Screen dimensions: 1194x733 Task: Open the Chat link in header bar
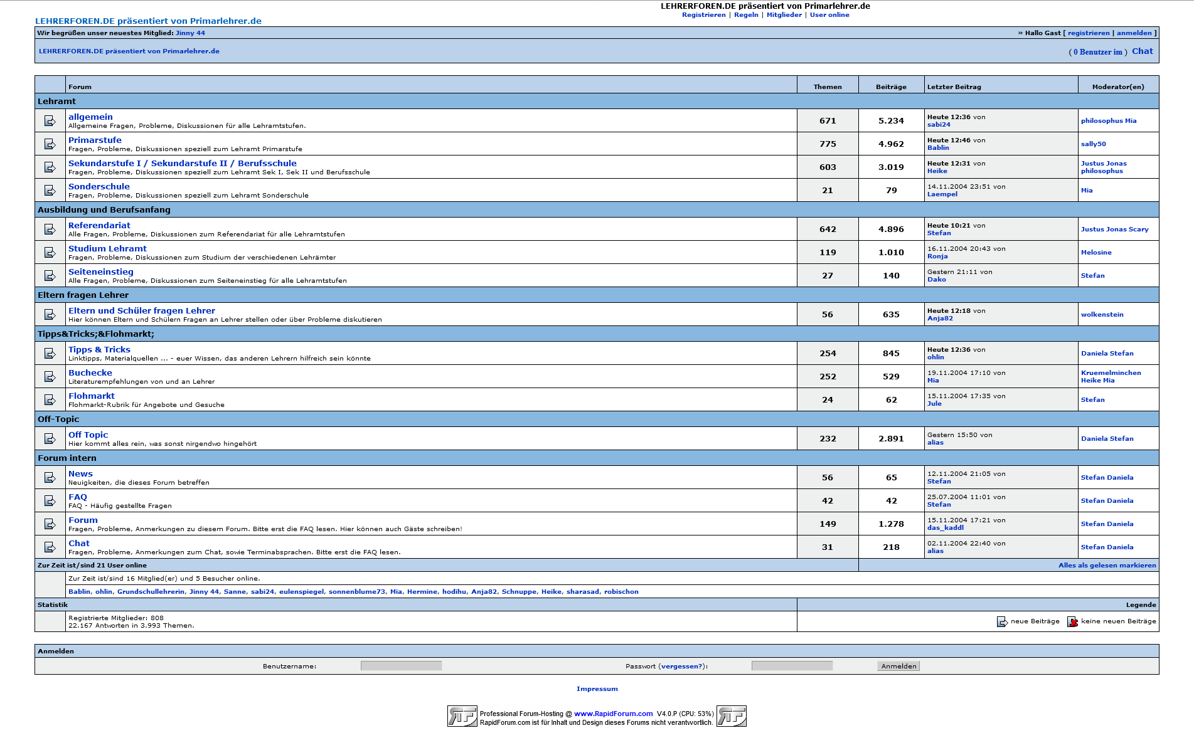pos(1142,51)
